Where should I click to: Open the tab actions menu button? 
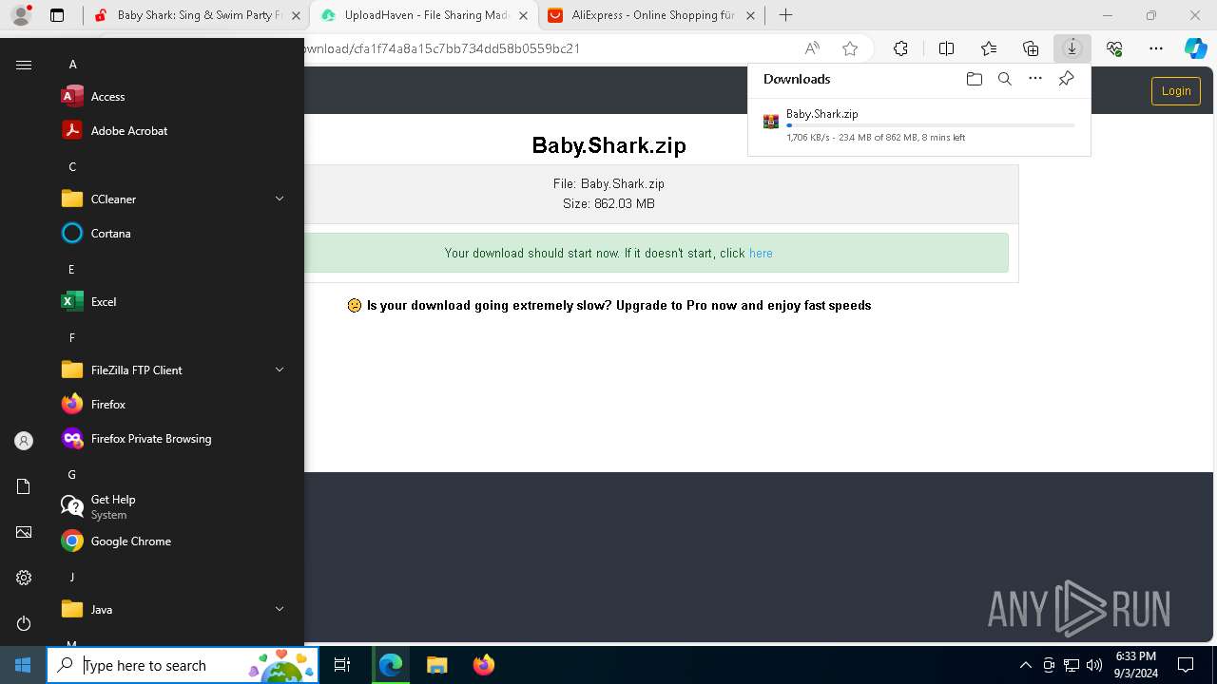[x=57, y=15]
